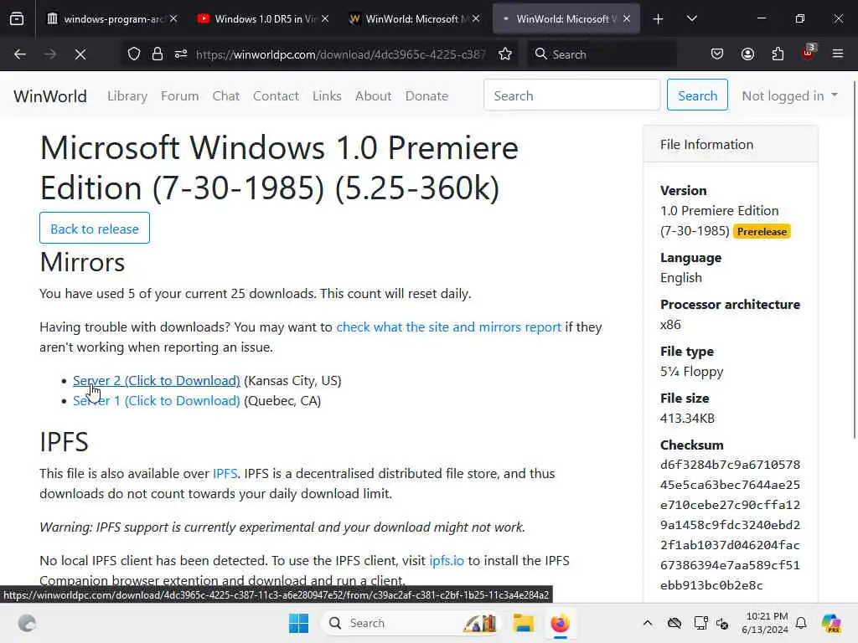
Task: Click the 5¼ Floppy file type value
Action: click(x=691, y=372)
